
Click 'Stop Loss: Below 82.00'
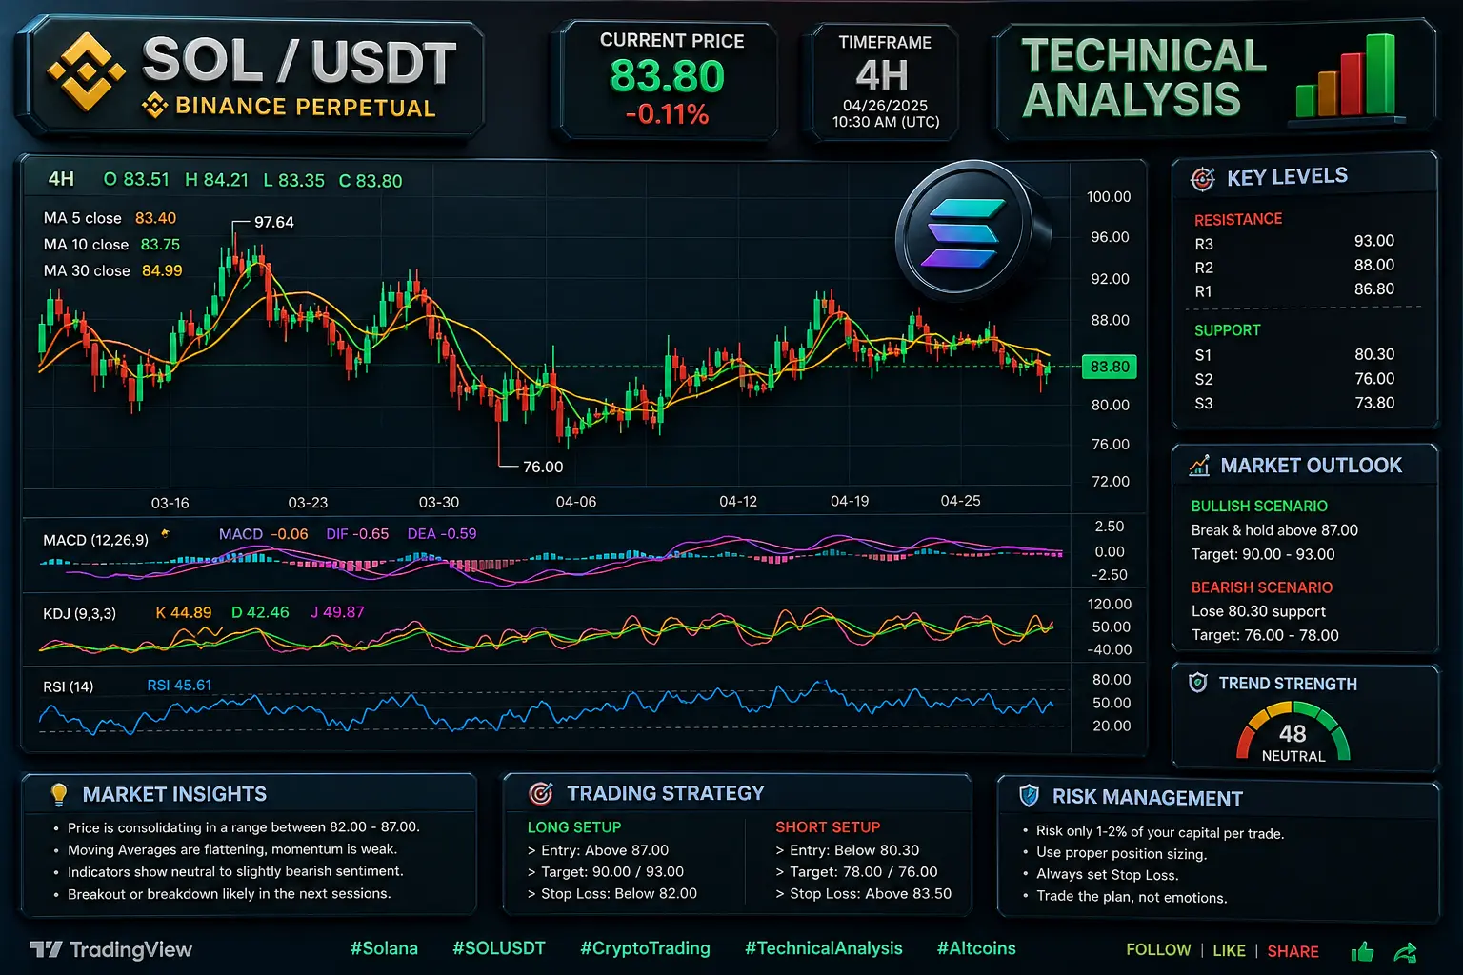point(619,893)
